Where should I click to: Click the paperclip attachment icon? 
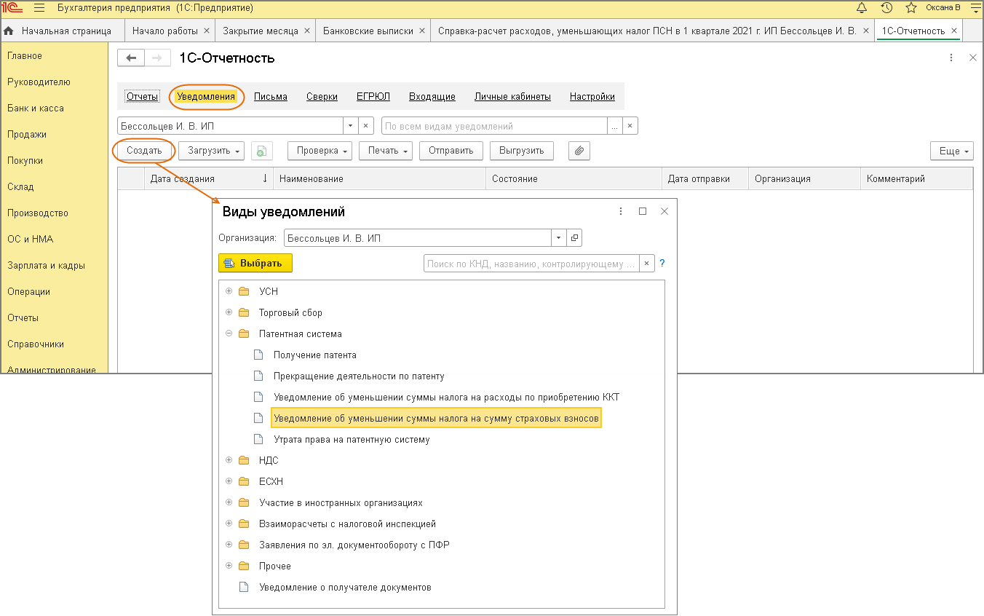click(579, 151)
